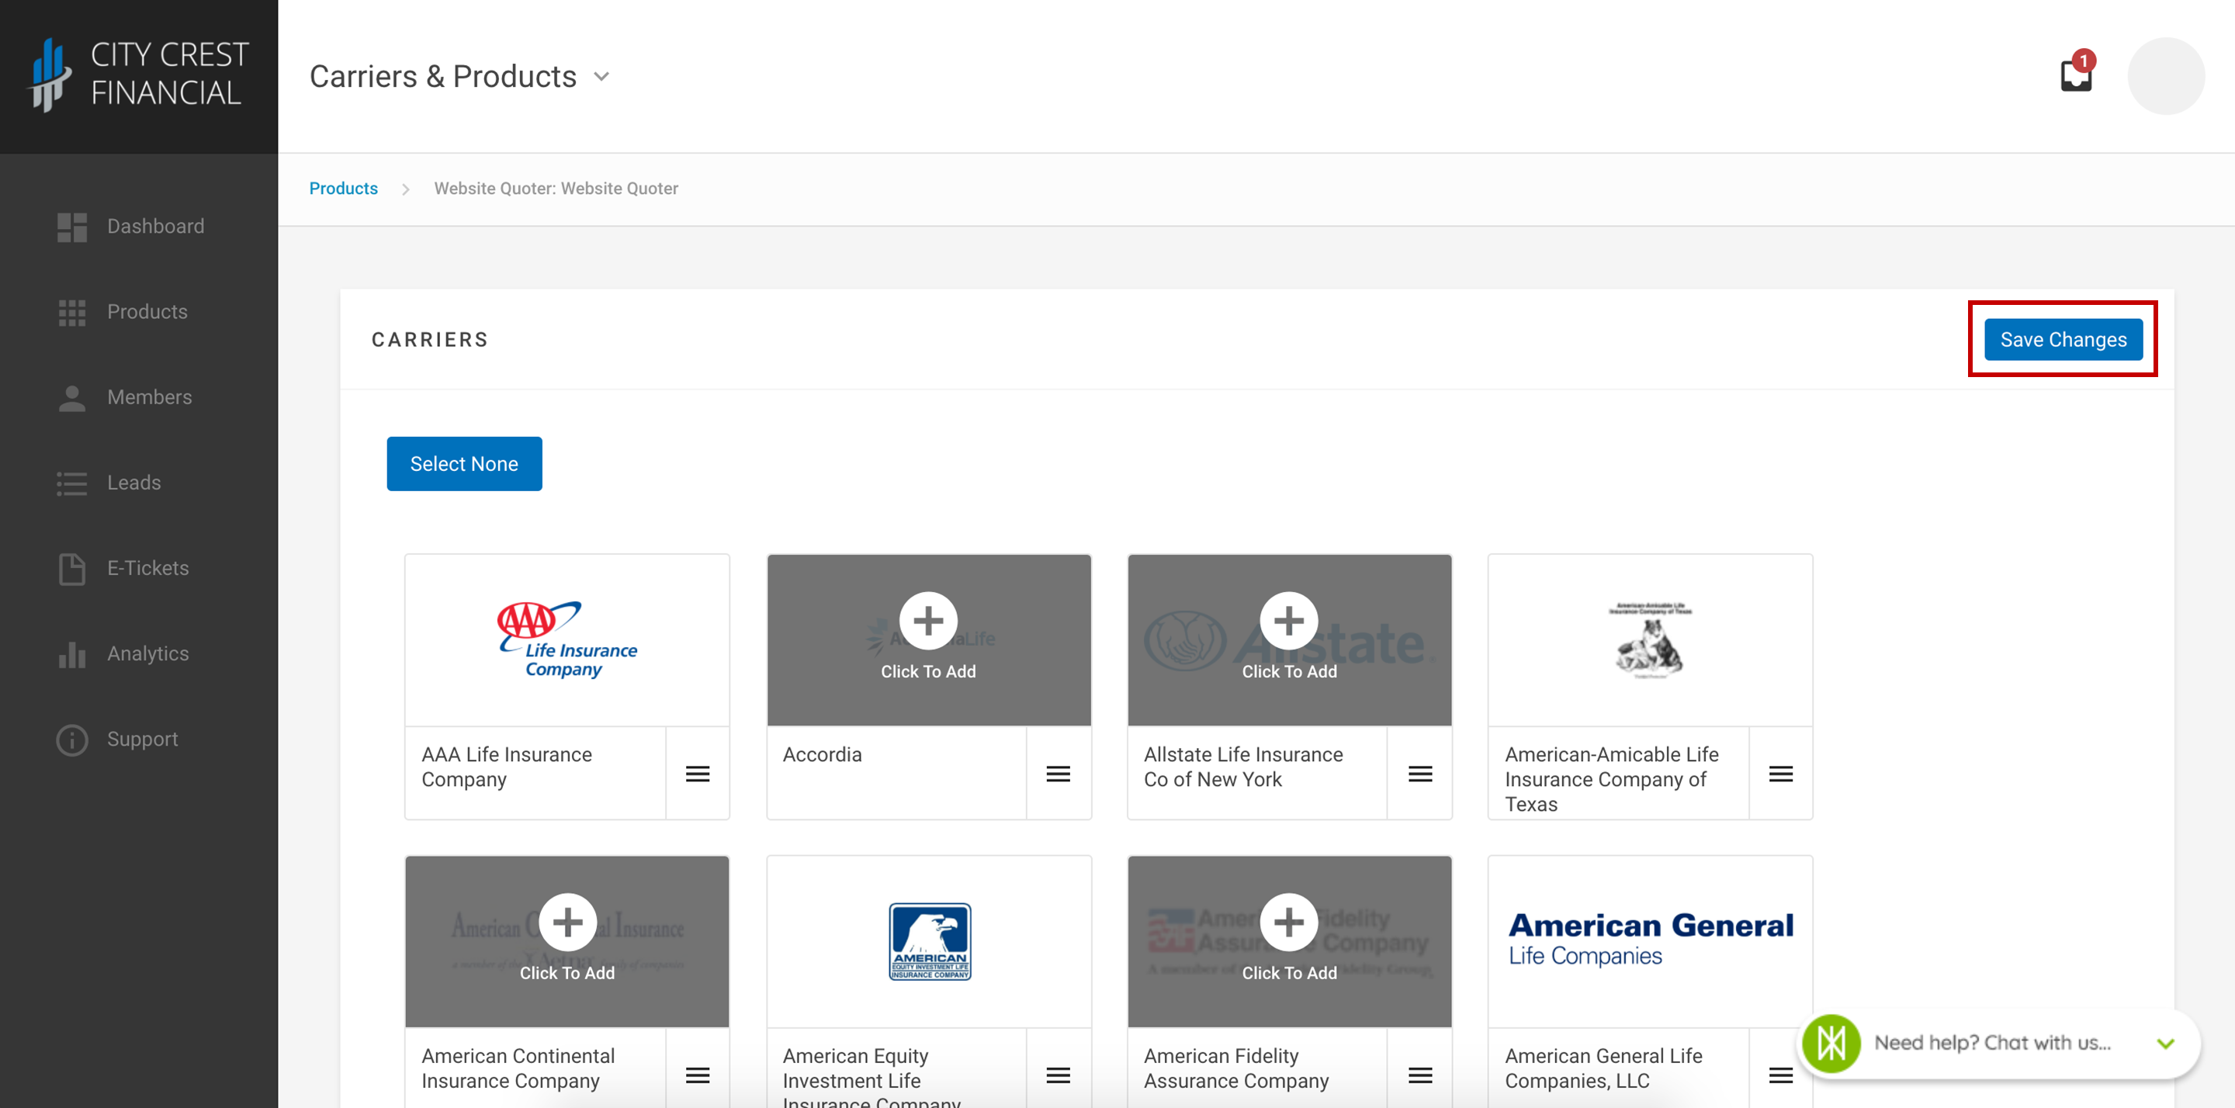Open the Dashboard sidebar icon

[x=72, y=227]
